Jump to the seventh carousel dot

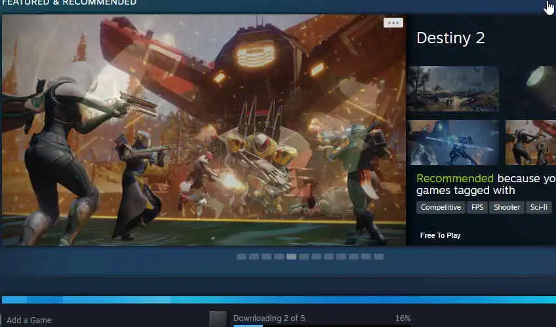(x=316, y=256)
